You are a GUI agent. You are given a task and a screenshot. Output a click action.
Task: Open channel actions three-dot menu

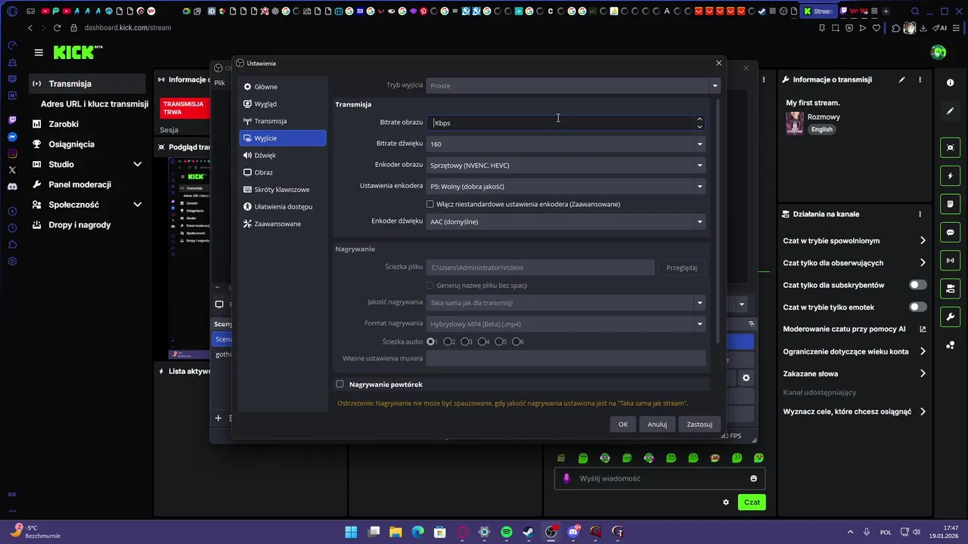pyautogui.click(x=920, y=214)
